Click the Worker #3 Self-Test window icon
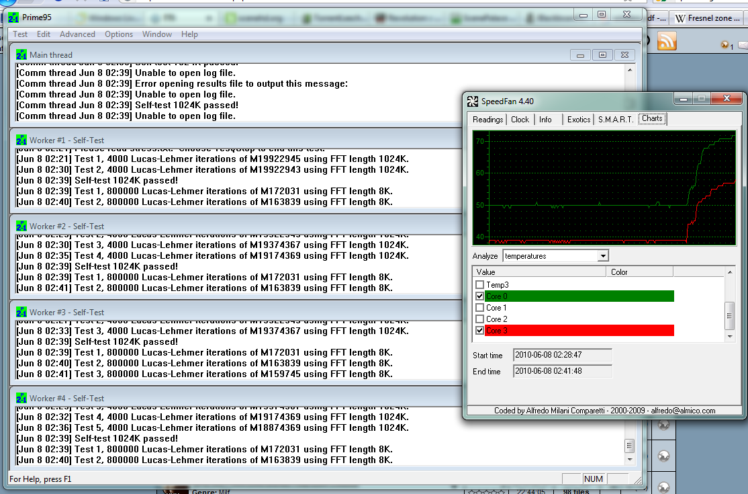Image resolution: width=748 pixels, height=494 pixels. pyautogui.click(x=21, y=313)
